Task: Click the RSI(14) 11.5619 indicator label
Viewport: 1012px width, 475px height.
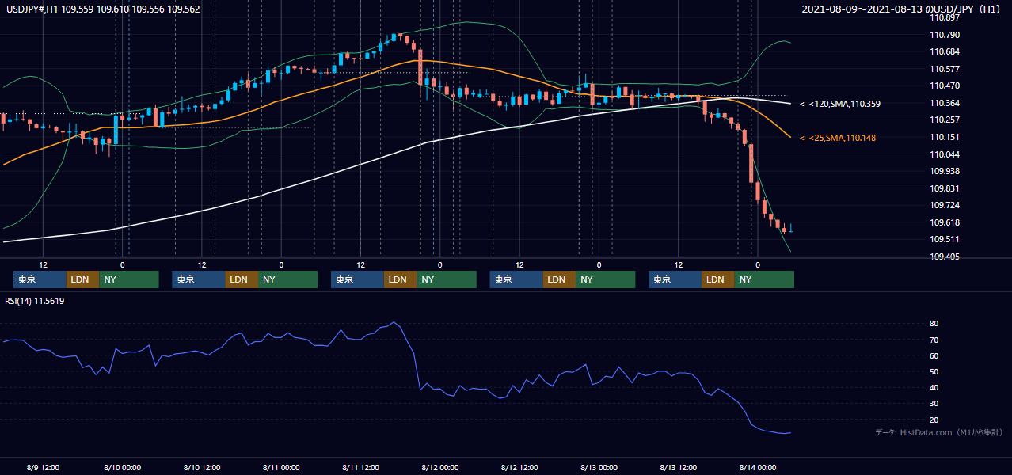Action: point(35,301)
